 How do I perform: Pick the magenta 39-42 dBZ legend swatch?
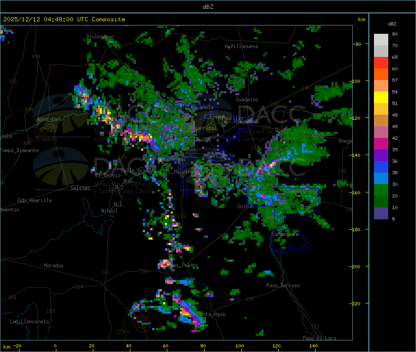[x=381, y=143]
